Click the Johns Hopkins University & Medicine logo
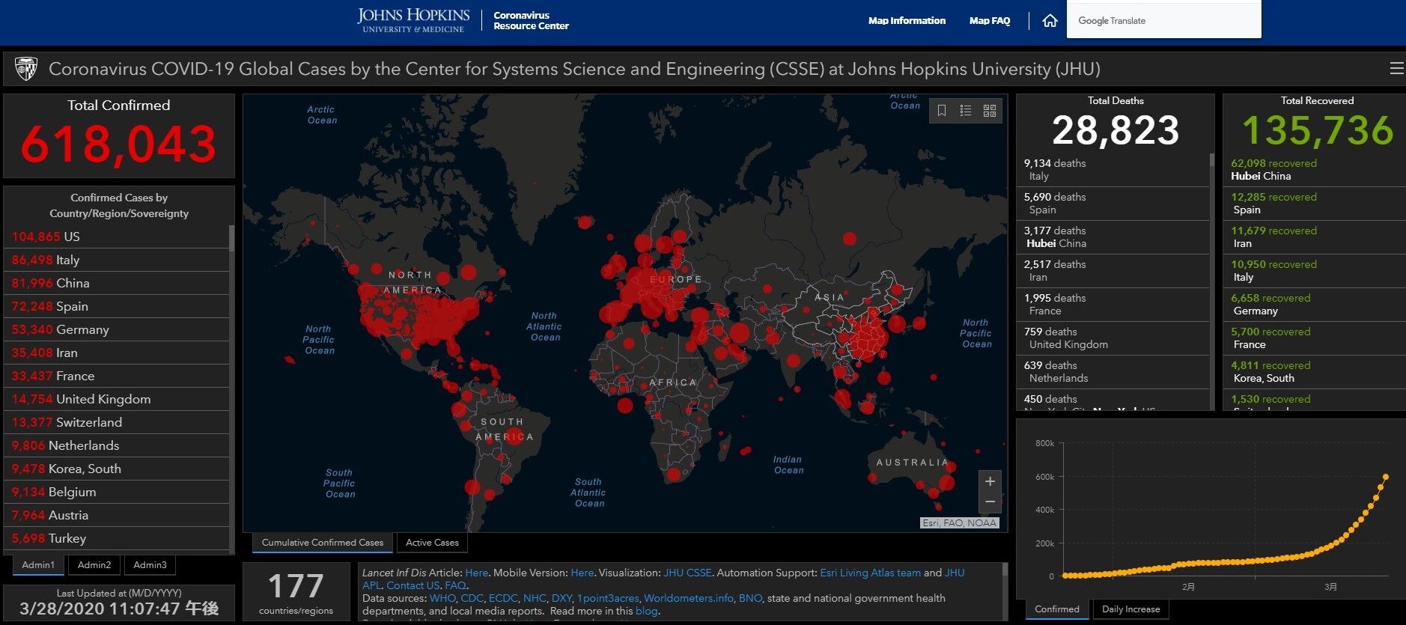This screenshot has width=1406, height=625. click(413, 20)
